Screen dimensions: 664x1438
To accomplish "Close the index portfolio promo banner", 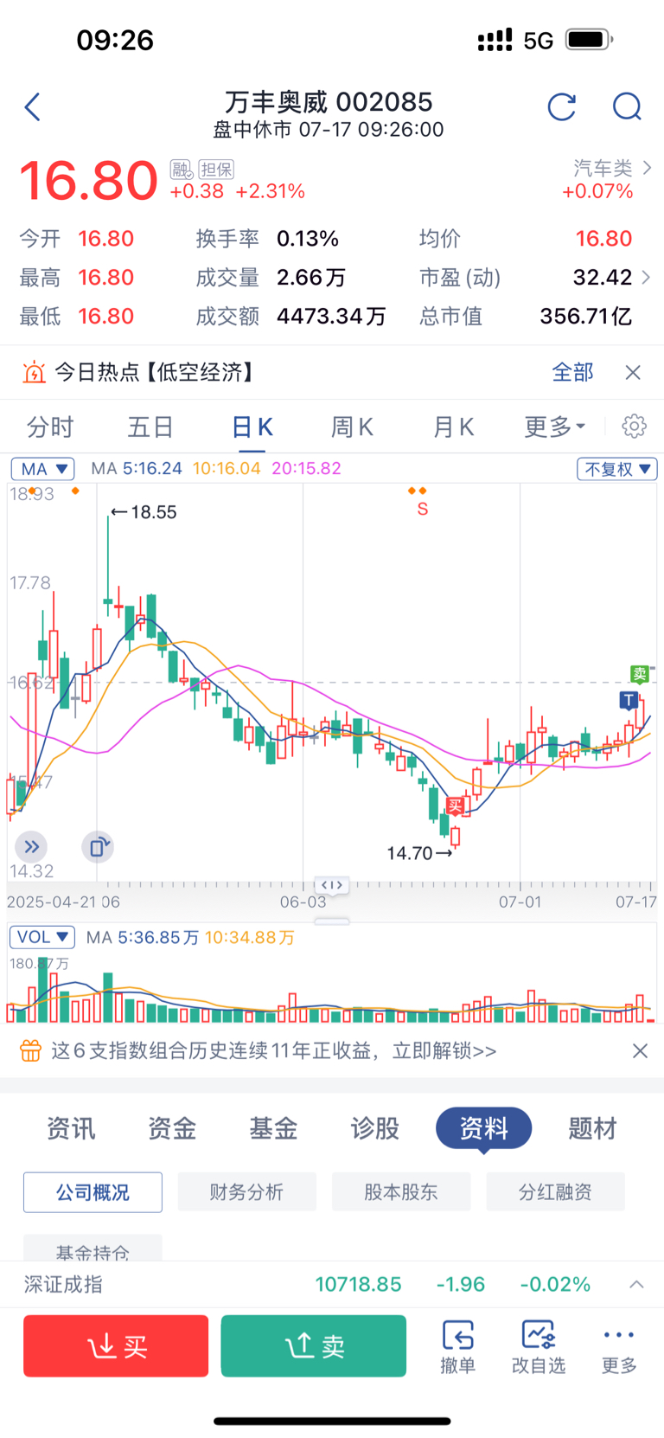I will click(x=640, y=1051).
